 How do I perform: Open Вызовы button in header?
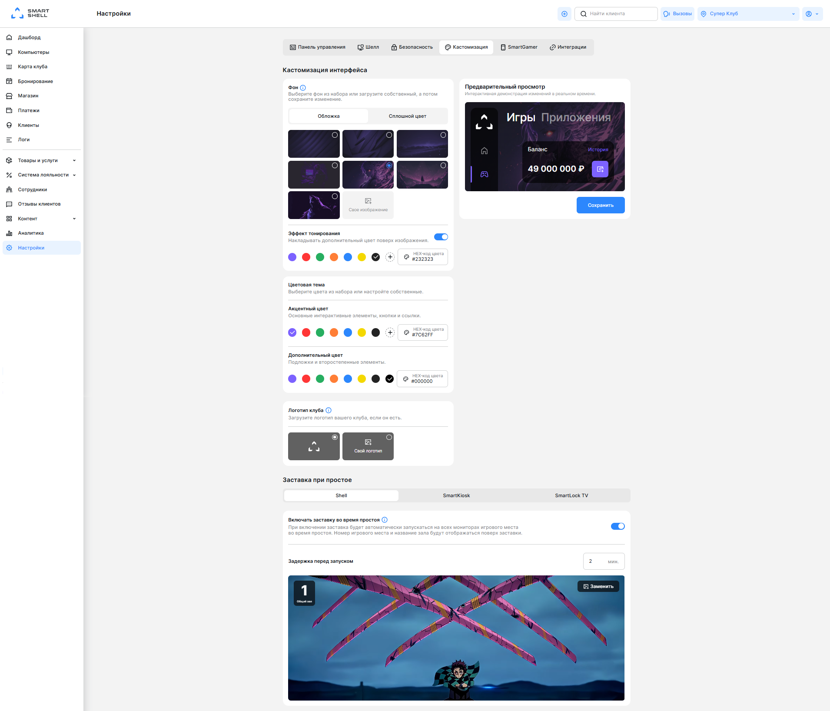pos(677,13)
